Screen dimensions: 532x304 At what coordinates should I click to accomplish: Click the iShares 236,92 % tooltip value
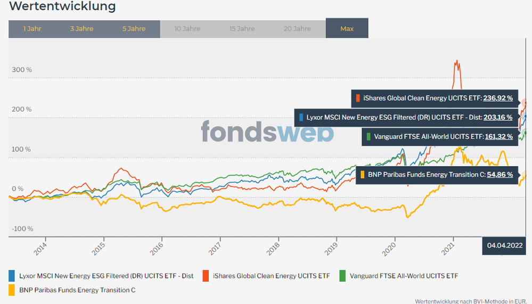[x=498, y=98]
